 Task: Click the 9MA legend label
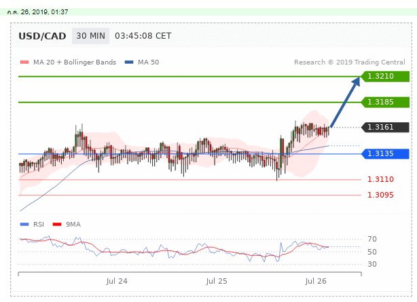(73, 225)
